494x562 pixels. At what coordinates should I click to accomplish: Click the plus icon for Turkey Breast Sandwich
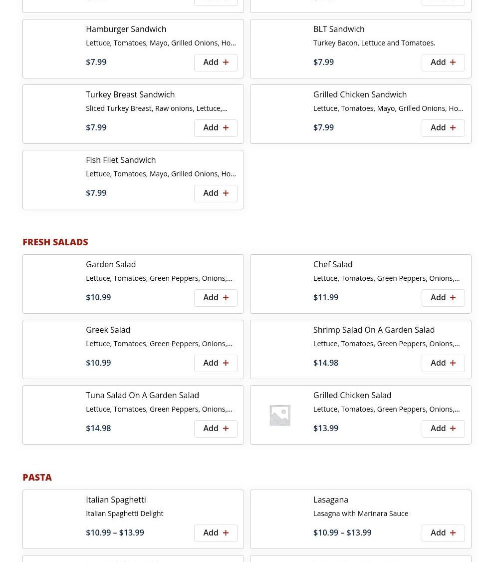pos(226,128)
